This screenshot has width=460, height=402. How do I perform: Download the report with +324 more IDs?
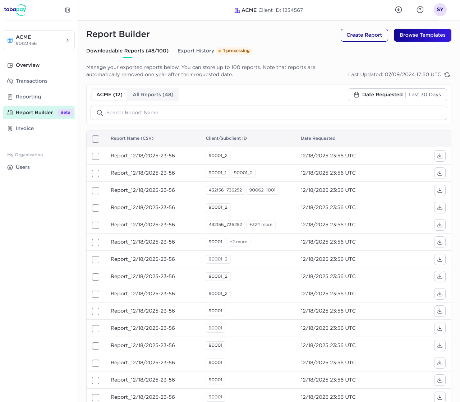(440, 225)
